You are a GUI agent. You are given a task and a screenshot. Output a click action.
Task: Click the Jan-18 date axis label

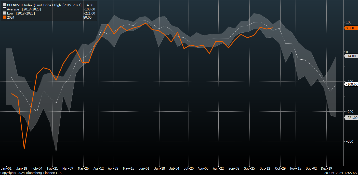21,169
